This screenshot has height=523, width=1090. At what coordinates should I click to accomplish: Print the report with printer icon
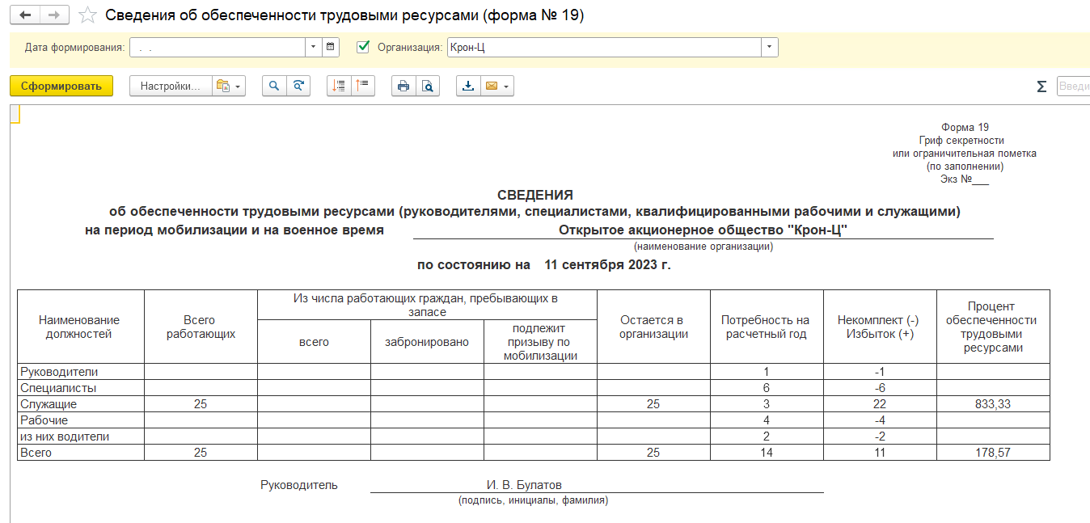(x=403, y=86)
